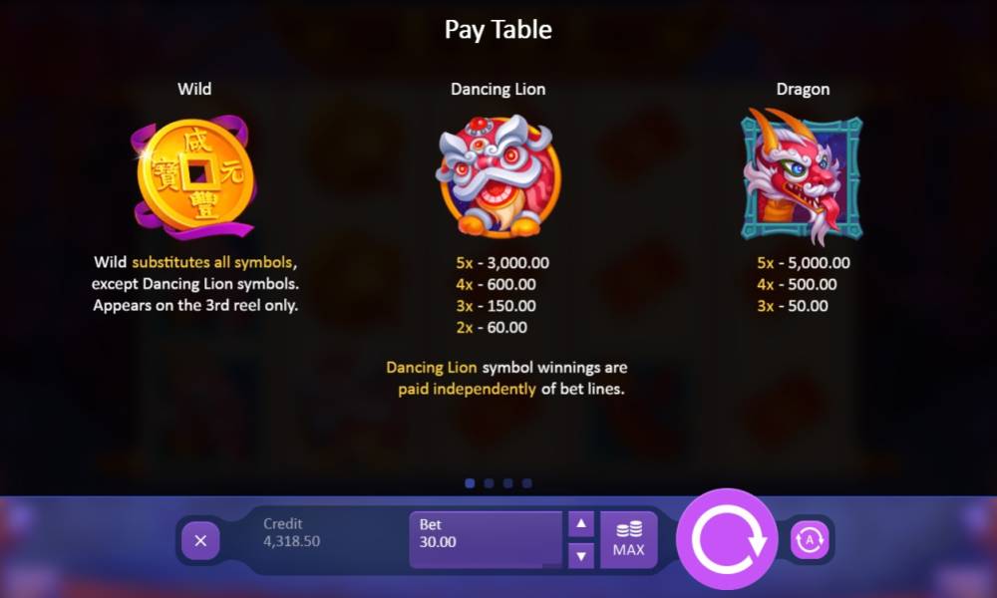Go to third pay table page dot

point(508,483)
